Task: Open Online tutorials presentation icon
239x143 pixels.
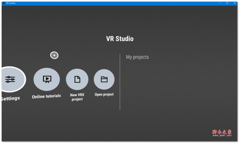Action: tap(47, 79)
